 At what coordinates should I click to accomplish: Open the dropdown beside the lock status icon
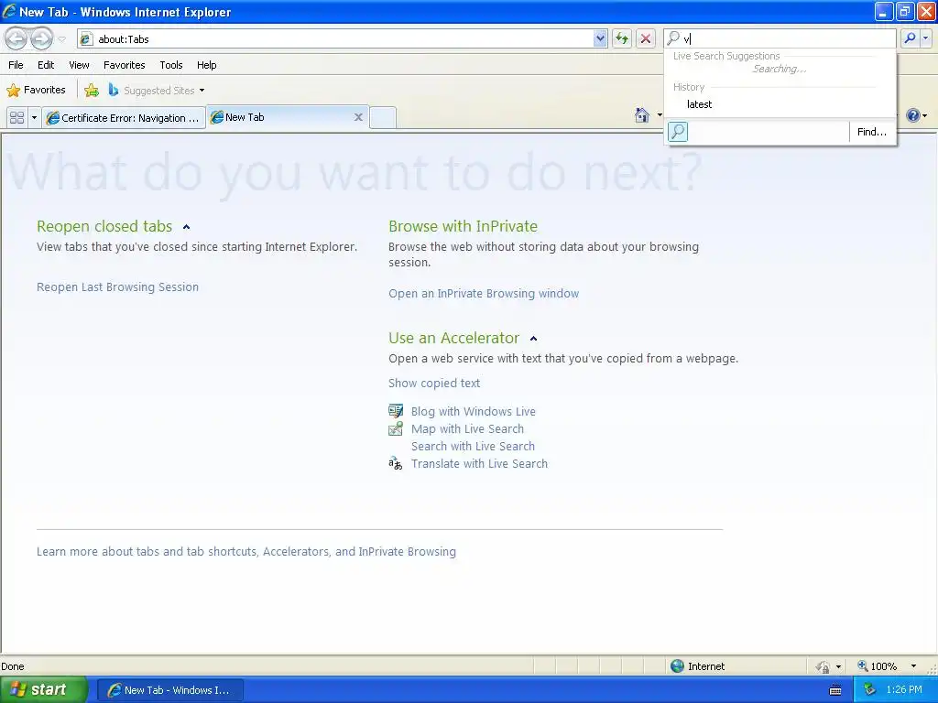(839, 666)
